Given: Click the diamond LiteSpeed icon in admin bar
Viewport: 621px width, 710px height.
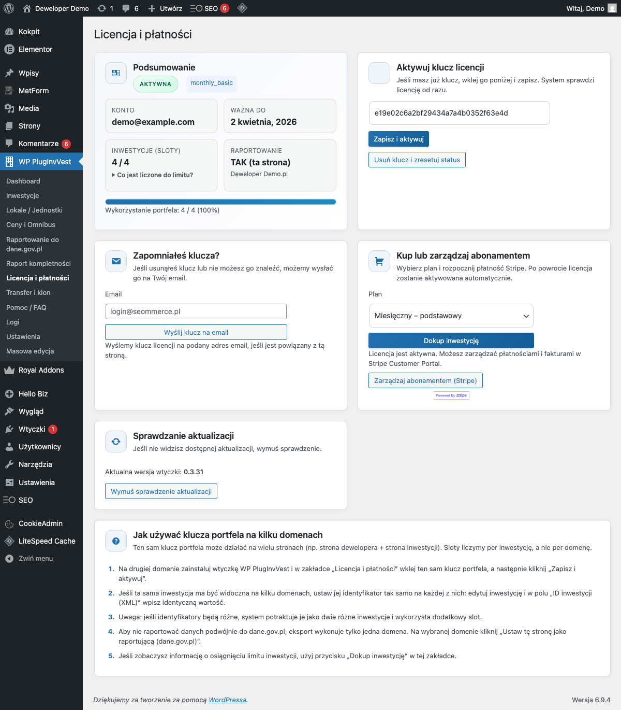Looking at the screenshot, I should coord(242,8).
